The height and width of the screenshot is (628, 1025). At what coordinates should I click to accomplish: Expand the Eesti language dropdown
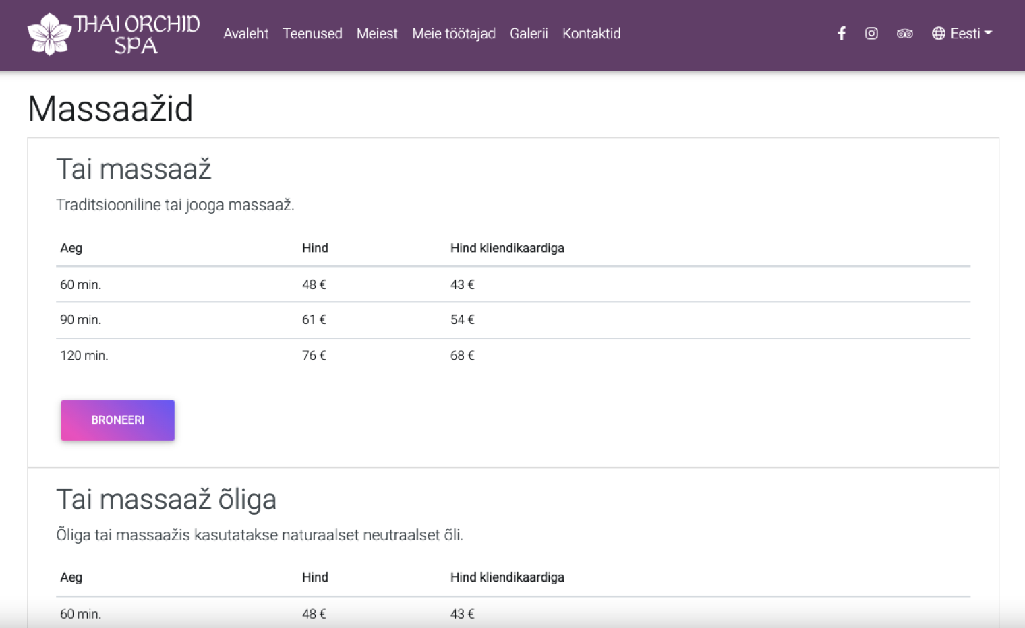(x=962, y=34)
